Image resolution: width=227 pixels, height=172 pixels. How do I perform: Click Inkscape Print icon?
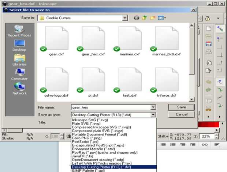[208, 52]
